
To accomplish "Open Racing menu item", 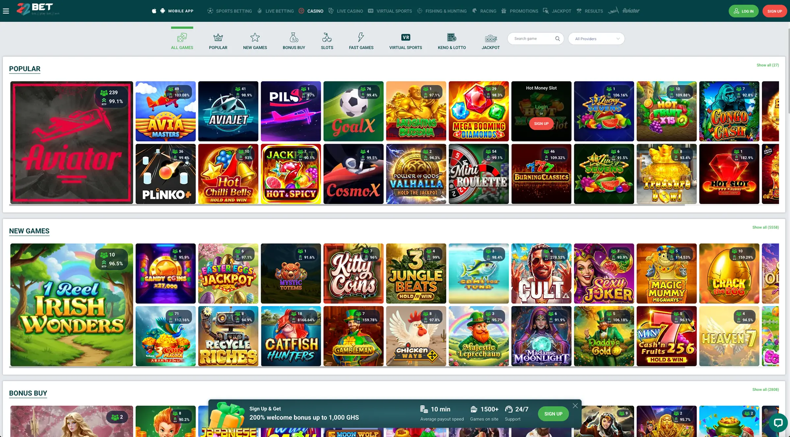I will pyautogui.click(x=484, y=11).
